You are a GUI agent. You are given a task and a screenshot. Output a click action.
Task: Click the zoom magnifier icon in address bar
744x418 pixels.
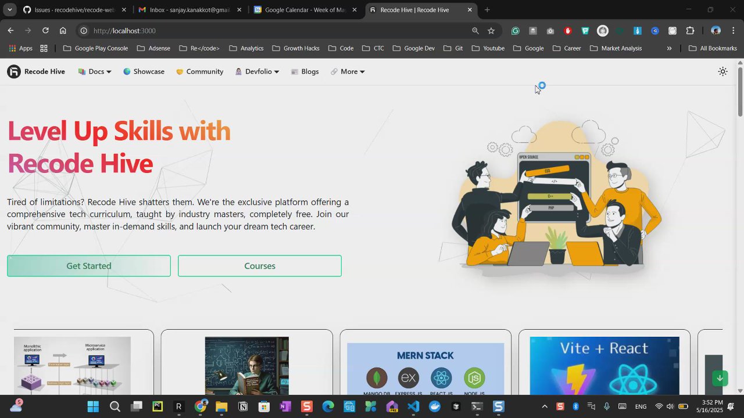pos(475,31)
